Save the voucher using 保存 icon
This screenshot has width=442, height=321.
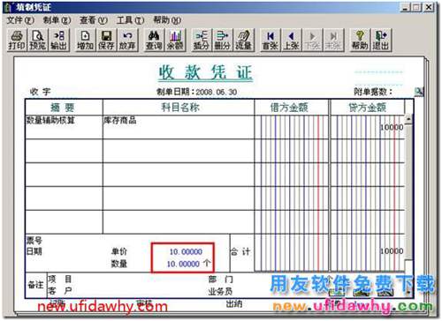(106, 40)
